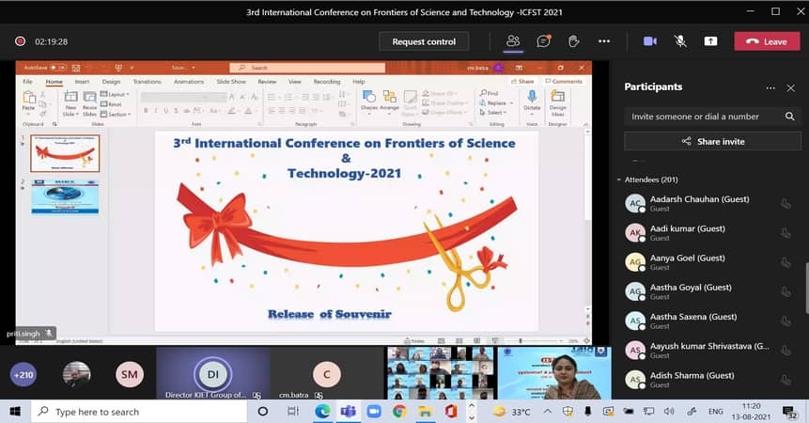Open the meeting chat icon
809x423 pixels.
tap(543, 41)
